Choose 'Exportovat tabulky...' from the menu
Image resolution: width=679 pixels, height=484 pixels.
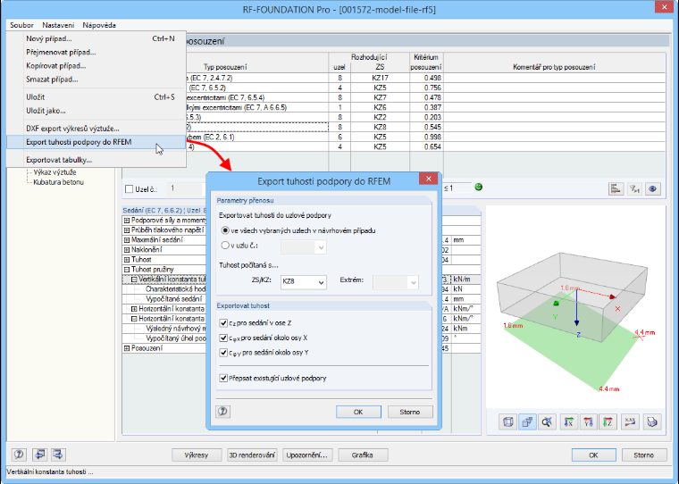click(x=96, y=160)
